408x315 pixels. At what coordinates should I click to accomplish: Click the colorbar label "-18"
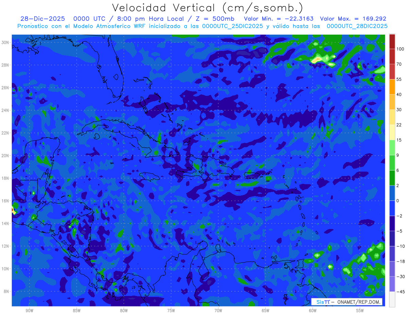coord(401,261)
